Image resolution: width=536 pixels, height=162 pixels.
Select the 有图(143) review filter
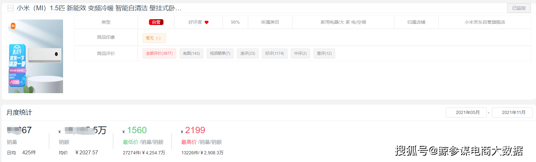pos(191,53)
